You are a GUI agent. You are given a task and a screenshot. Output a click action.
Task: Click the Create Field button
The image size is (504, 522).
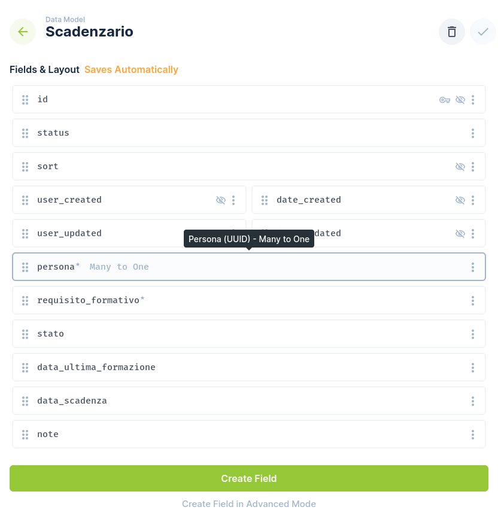tap(249, 478)
